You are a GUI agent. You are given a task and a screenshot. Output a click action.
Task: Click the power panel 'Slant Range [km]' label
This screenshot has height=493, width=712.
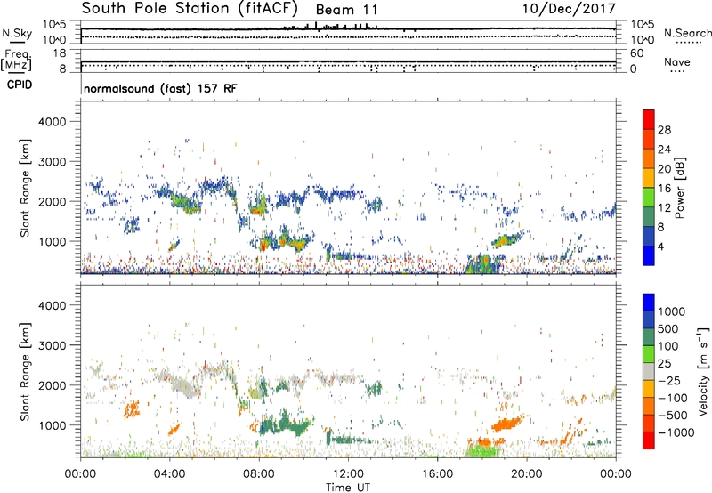point(25,188)
